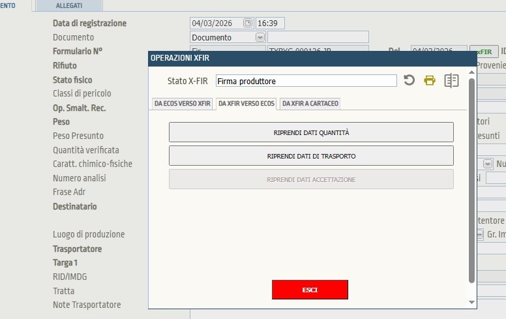Click the scrollbar up arrow in dialog

[x=471, y=72]
